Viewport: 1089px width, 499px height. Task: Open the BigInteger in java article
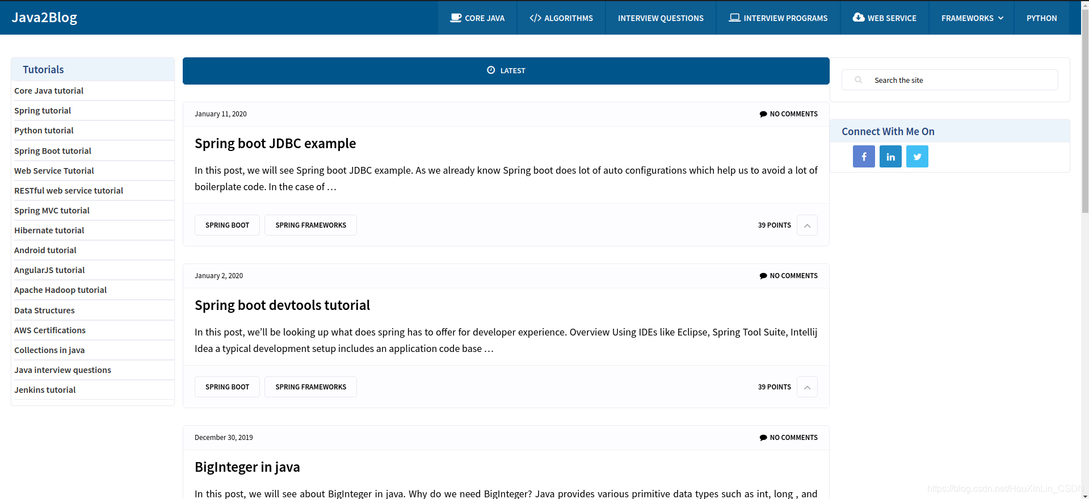[x=247, y=467]
